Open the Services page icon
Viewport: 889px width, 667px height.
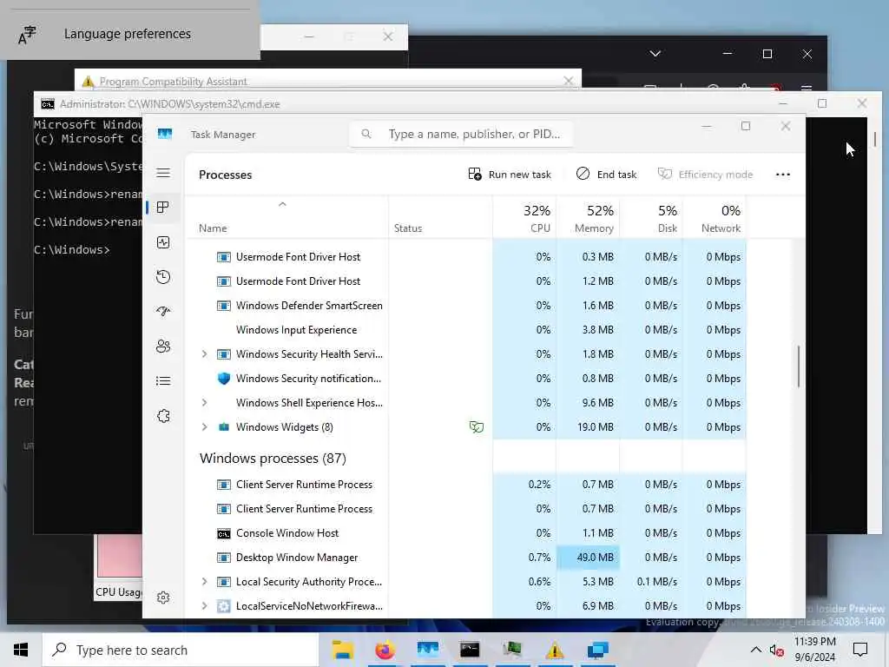pos(163,416)
